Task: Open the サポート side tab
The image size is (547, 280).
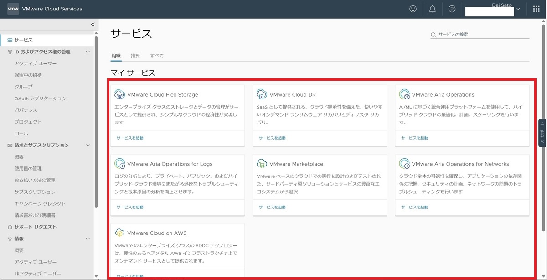Action: (542, 133)
